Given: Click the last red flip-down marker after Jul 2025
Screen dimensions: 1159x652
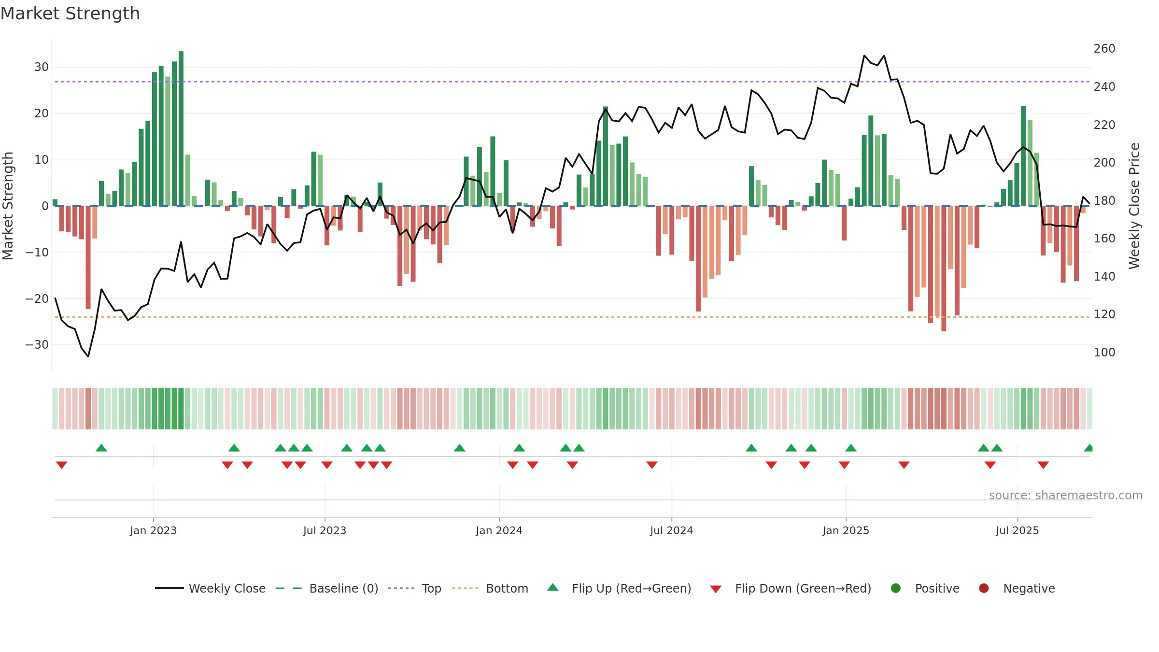Looking at the screenshot, I should [1043, 465].
